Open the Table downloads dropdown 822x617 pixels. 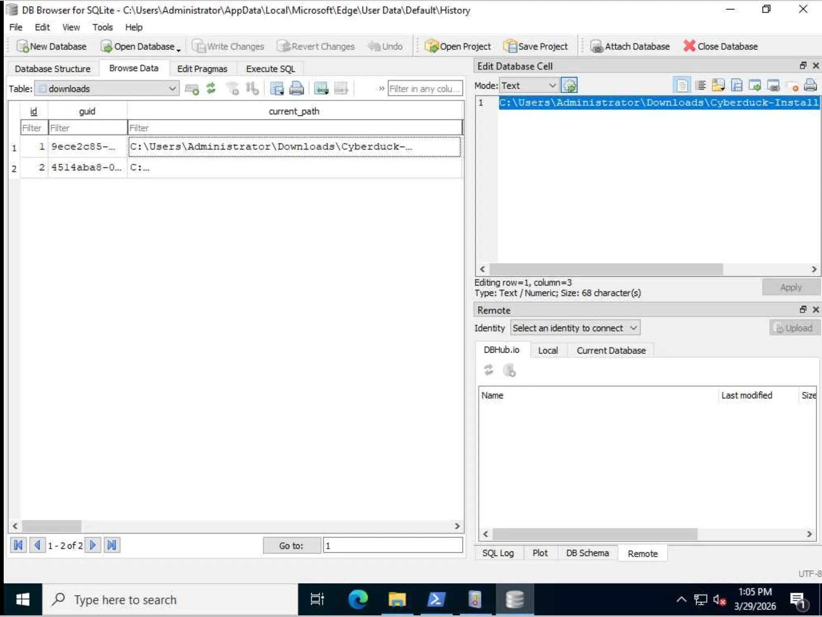point(107,88)
